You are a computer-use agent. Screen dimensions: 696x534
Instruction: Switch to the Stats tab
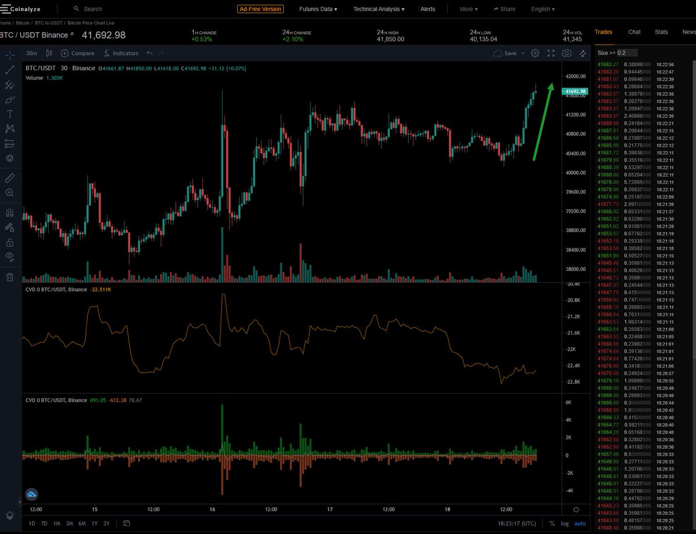pos(661,32)
